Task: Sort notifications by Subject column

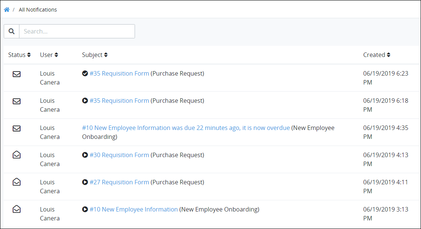Action: (x=95, y=55)
